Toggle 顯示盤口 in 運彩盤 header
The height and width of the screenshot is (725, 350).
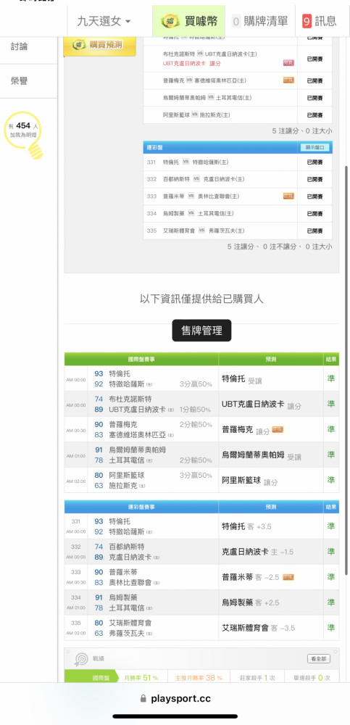tap(315, 147)
